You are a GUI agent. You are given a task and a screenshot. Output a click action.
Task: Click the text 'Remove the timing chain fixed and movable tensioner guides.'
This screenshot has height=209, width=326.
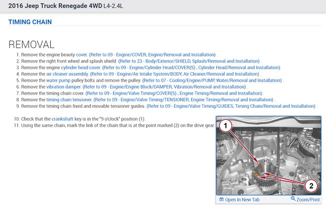83,106
